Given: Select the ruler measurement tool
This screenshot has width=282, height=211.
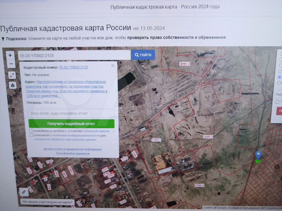Looking at the screenshot, I should 24,192.
